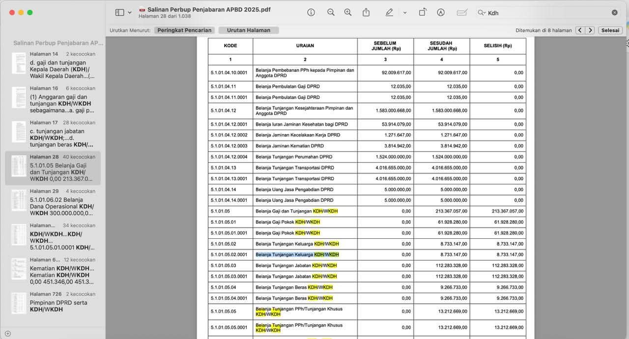Open the search options magnifier dropdown

482,13
